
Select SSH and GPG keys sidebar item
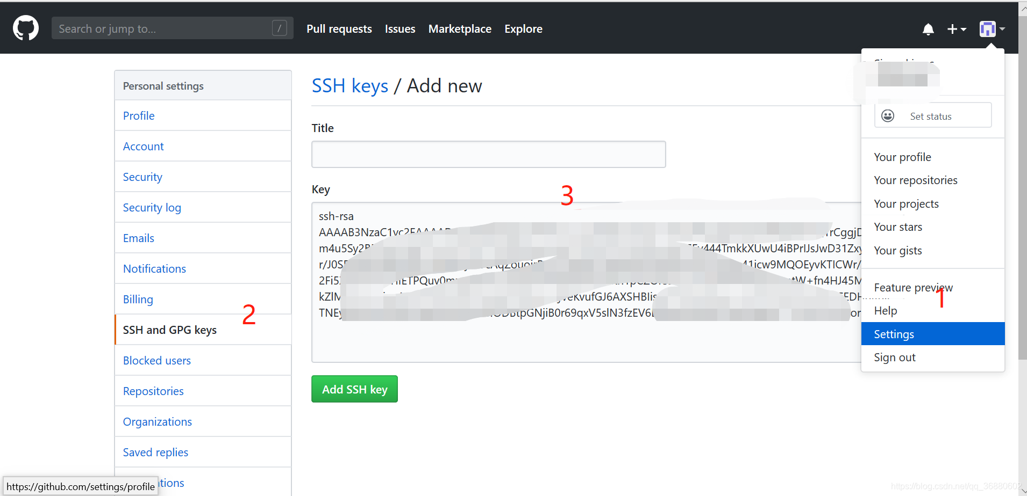(203, 330)
